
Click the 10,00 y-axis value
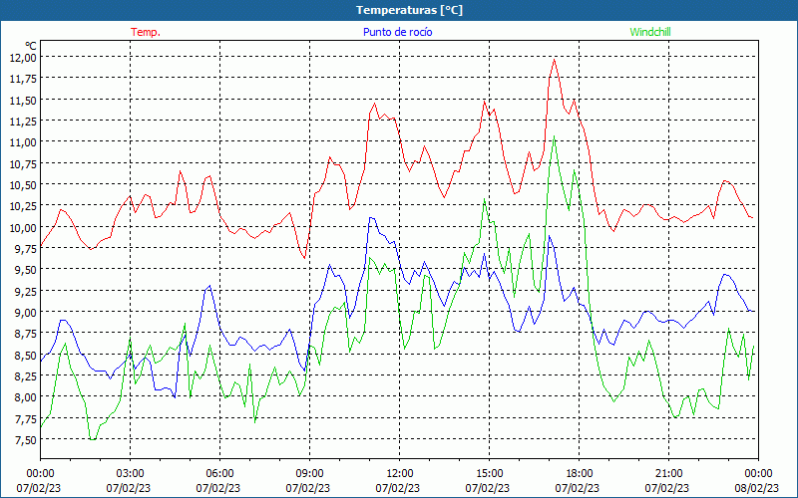coord(23,227)
